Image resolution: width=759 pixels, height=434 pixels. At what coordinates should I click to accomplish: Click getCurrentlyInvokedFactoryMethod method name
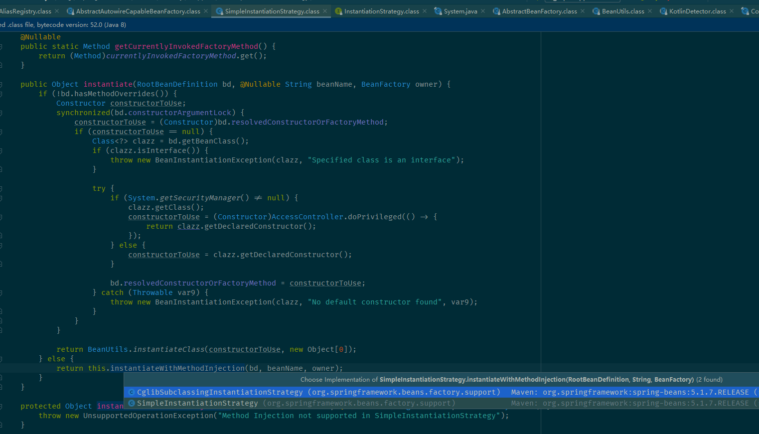tap(187, 46)
